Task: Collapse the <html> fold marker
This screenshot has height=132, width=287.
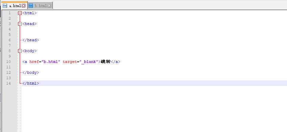Action: [20, 13]
